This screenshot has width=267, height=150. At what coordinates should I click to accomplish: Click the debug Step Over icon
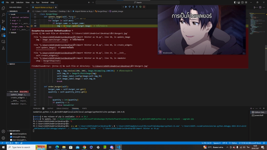[x=130, y=7]
